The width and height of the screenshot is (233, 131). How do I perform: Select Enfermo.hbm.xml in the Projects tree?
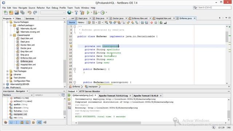28,58
